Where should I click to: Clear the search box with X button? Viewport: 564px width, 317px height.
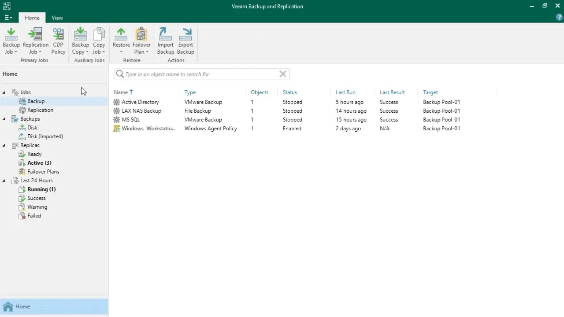click(283, 74)
